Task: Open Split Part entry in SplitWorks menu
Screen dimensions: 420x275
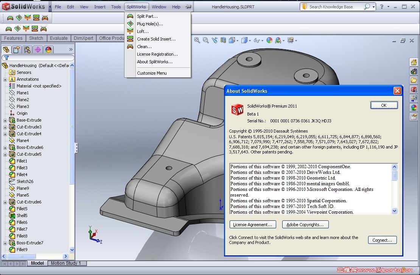Action: click(147, 16)
